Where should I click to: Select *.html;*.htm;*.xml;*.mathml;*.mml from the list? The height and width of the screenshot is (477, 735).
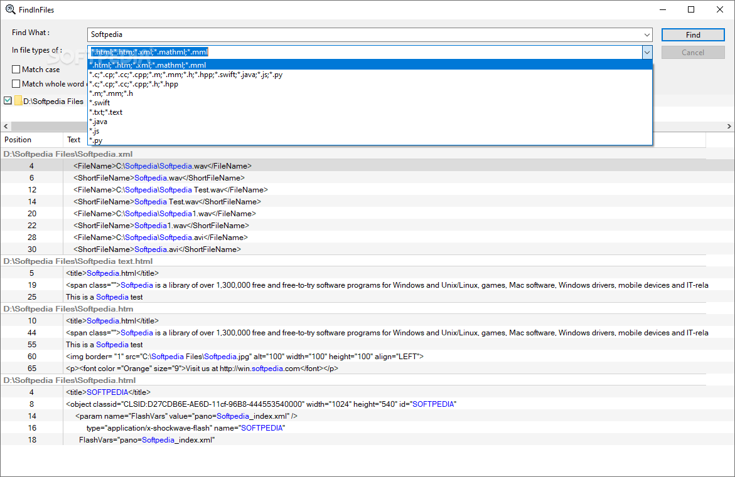[x=370, y=65]
